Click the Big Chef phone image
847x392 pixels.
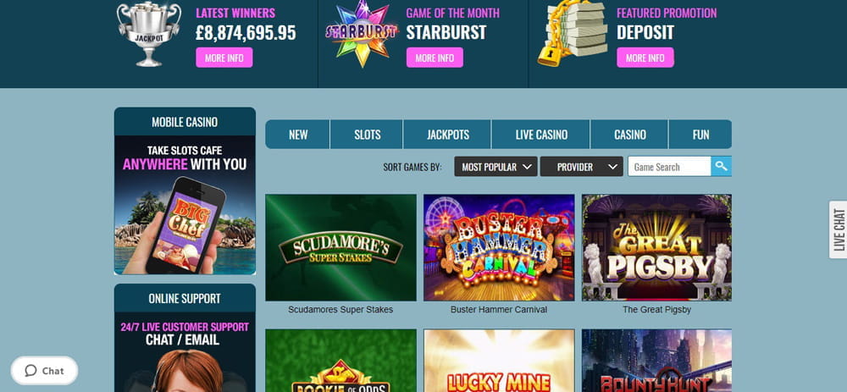pyautogui.click(x=185, y=205)
